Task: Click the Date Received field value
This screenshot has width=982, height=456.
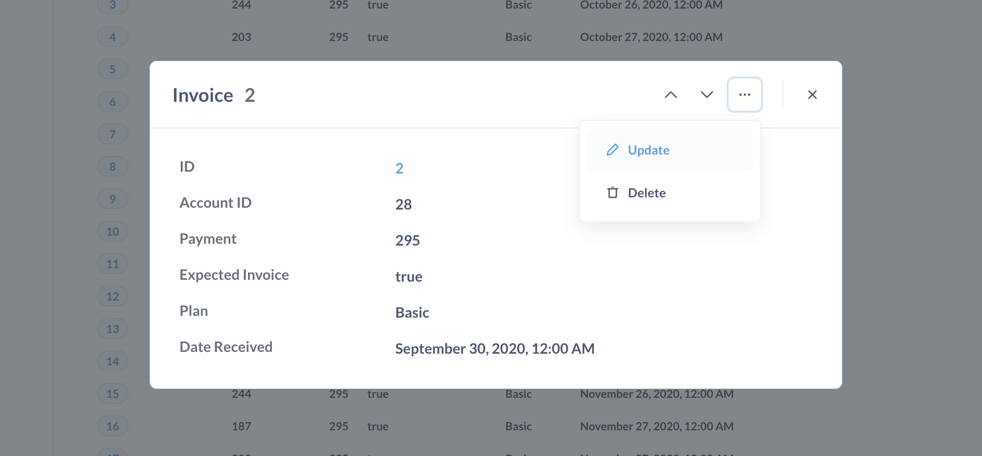Action: (x=495, y=348)
